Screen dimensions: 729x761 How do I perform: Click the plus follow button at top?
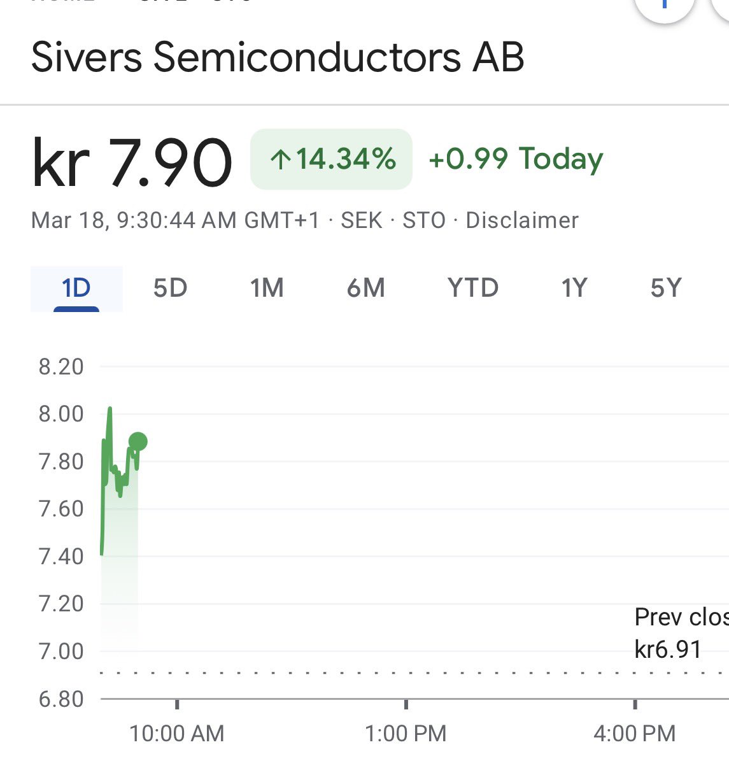(664, 5)
